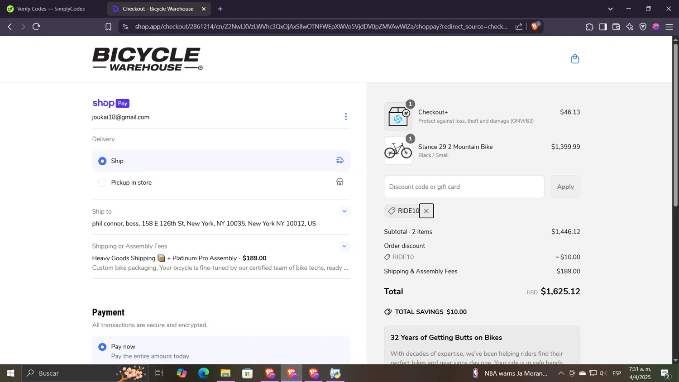The width and height of the screenshot is (679, 382).
Task: Remove the RIDE10 discount code
Action: [x=426, y=211]
